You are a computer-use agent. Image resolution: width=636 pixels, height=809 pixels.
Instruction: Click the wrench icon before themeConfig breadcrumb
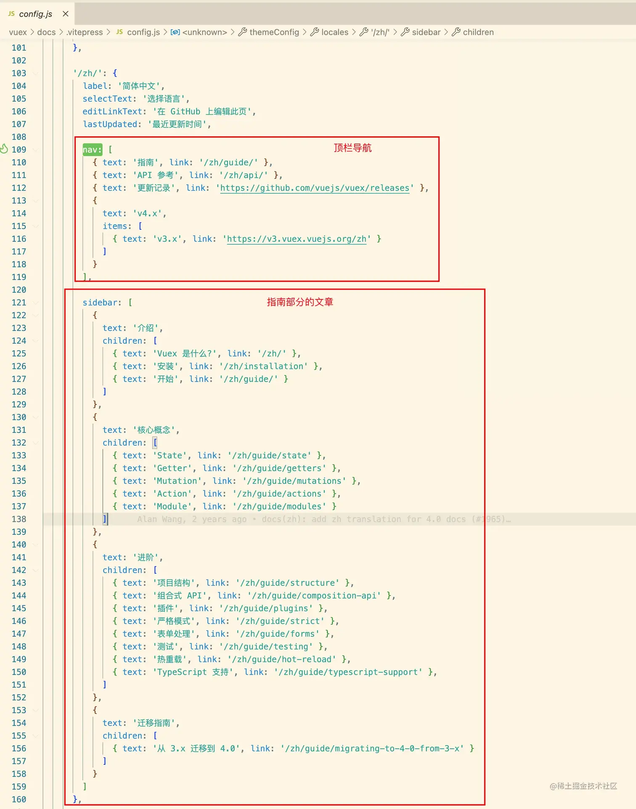242,32
